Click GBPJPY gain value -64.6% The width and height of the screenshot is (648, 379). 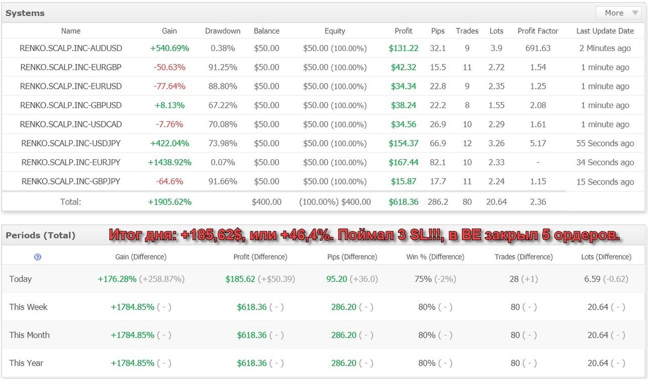coord(169,181)
